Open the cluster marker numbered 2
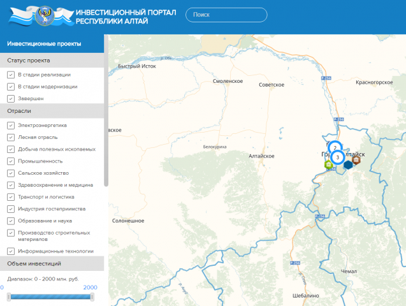The width and height of the screenshot is (406, 306). coord(335,148)
